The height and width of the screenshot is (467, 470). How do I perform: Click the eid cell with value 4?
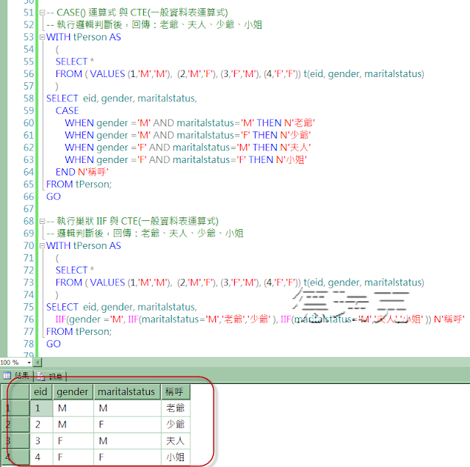click(41, 457)
